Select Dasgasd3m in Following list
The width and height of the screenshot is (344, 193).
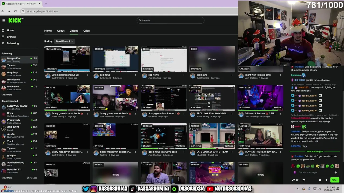coord(19,60)
